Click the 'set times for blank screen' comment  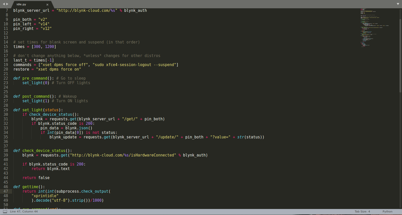(x=76, y=42)
